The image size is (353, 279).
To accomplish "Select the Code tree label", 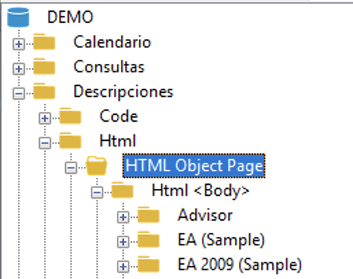I will point(119,116).
